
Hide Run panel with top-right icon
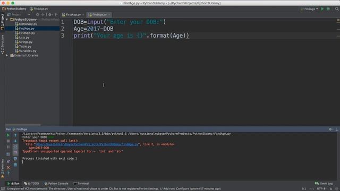pos(337,129)
